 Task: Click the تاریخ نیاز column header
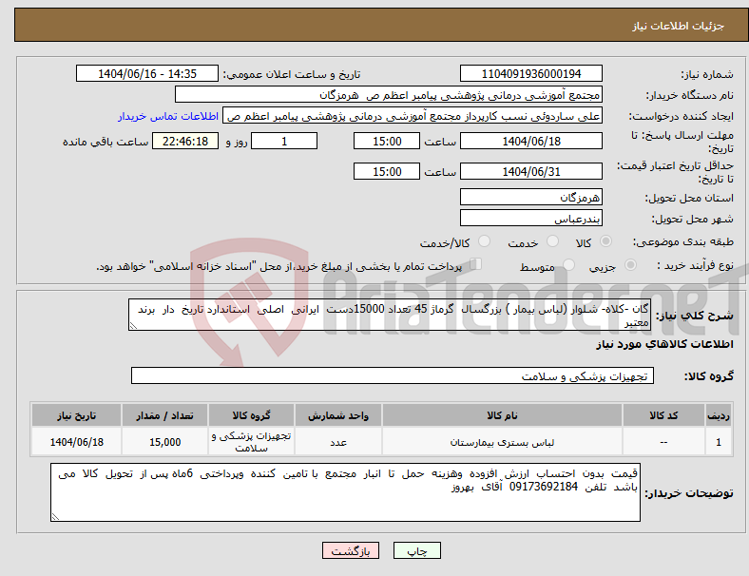pyautogui.click(x=76, y=415)
